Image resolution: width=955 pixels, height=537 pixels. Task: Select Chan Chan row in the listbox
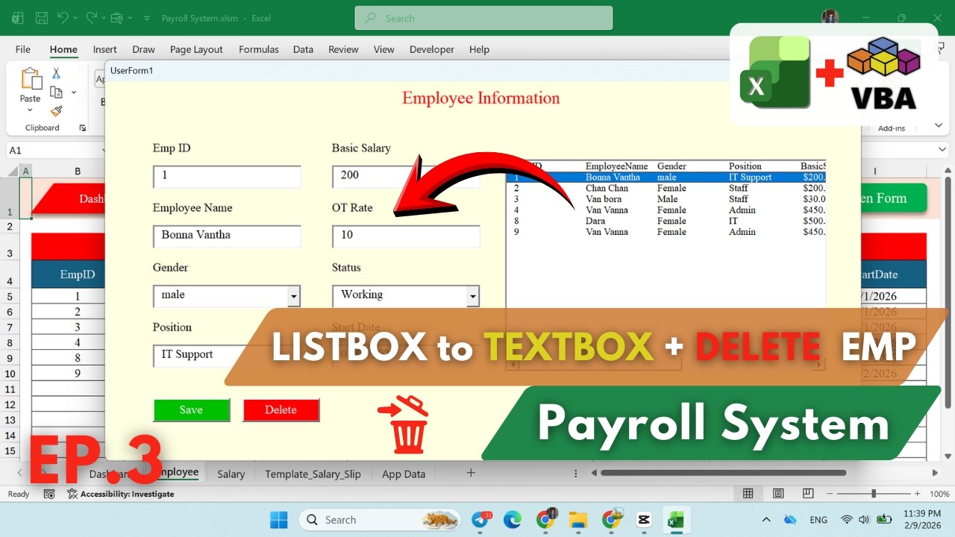666,188
